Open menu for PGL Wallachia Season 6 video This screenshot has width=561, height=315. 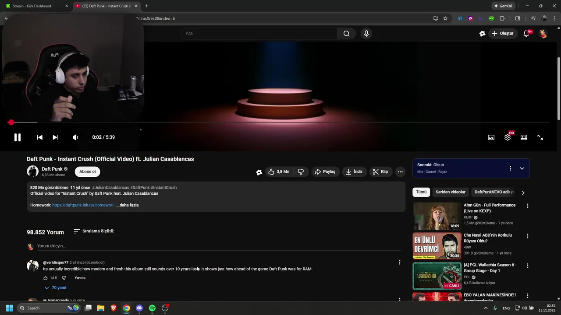528,266
